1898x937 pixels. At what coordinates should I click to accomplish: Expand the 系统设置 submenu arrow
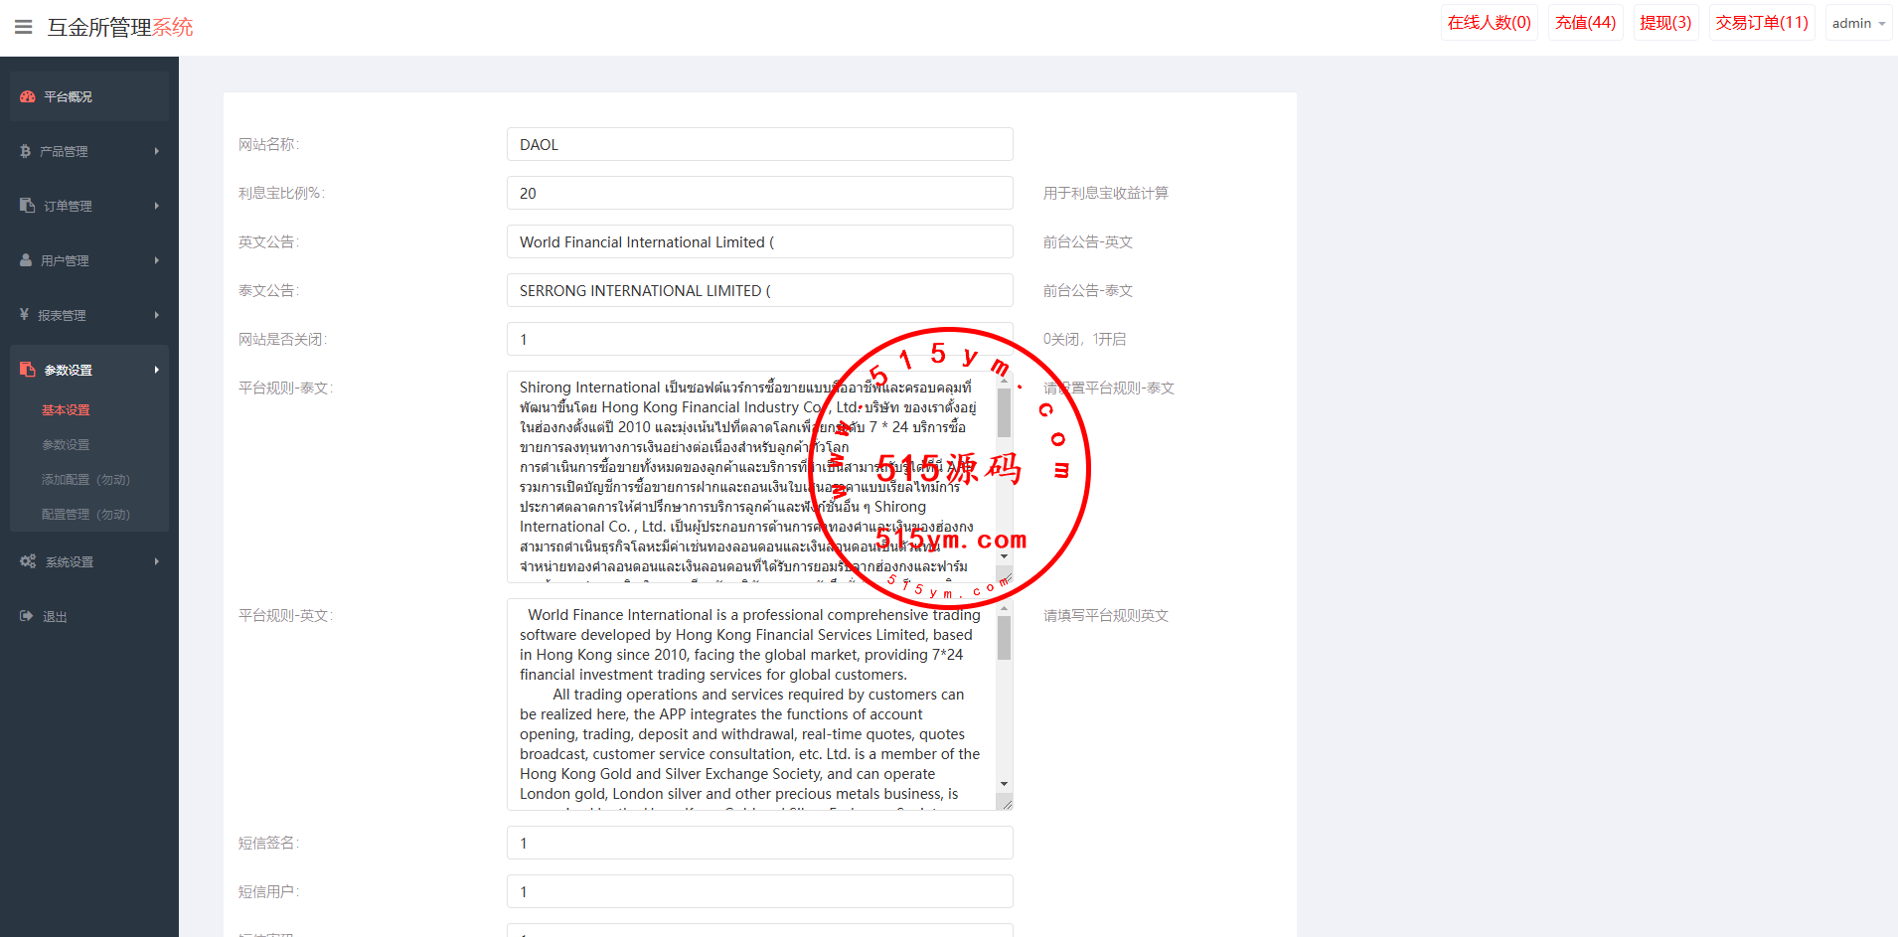point(157,561)
